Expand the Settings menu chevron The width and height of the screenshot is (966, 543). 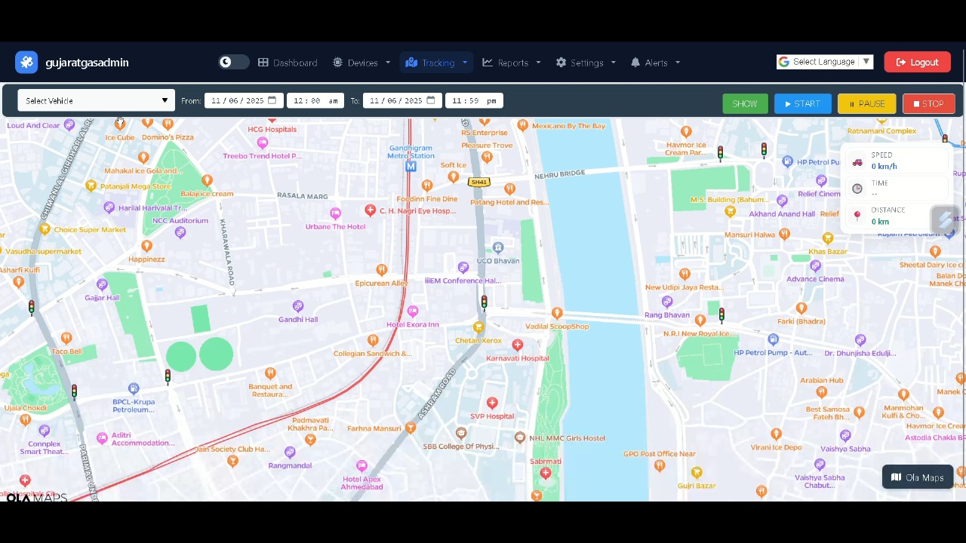[612, 63]
